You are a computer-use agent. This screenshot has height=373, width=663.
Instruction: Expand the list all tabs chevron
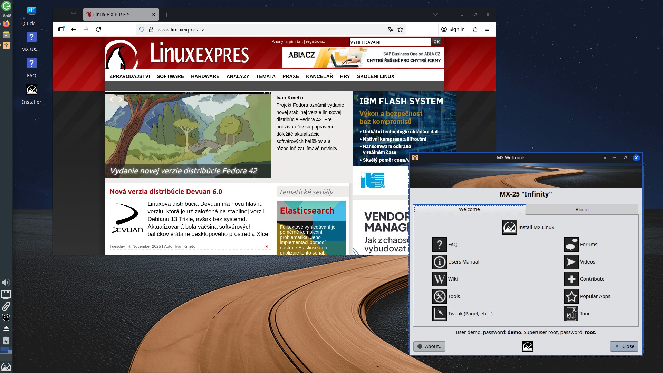coord(435,15)
